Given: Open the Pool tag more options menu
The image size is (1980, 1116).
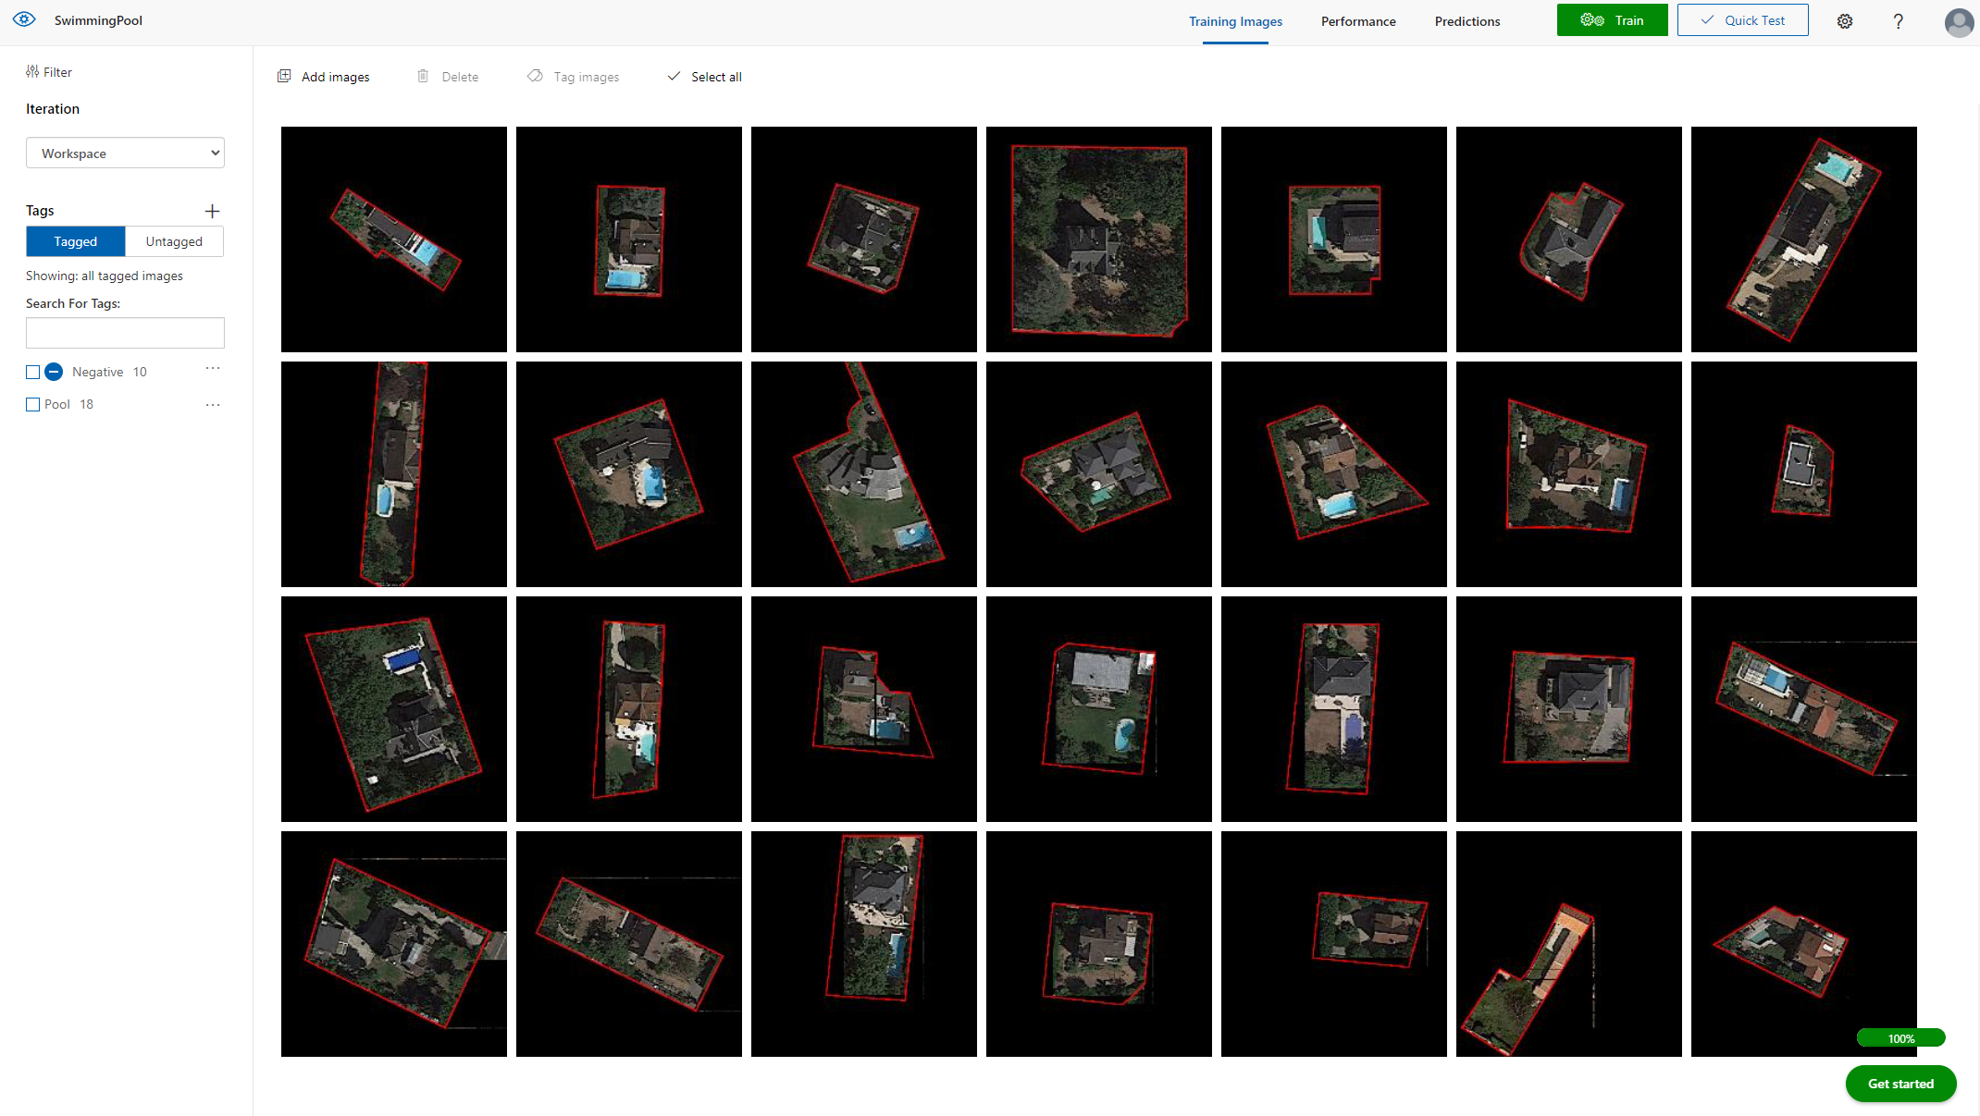Looking at the screenshot, I should click(x=213, y=405).
